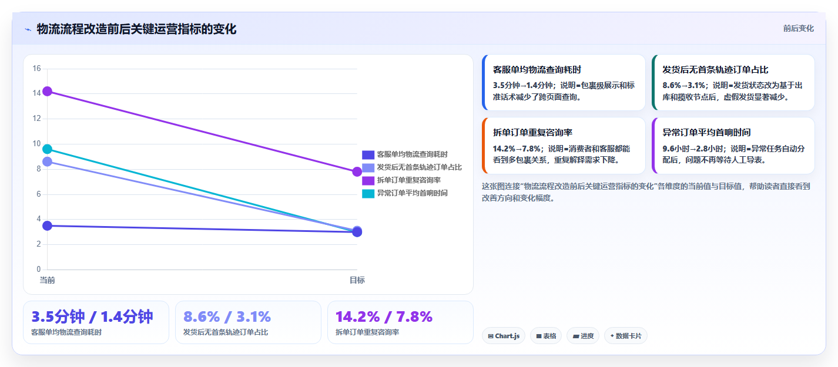Open the 异常订单平均首响时间 info card
The height and width of the screenshot is (367, 838).
click(733, 146)
